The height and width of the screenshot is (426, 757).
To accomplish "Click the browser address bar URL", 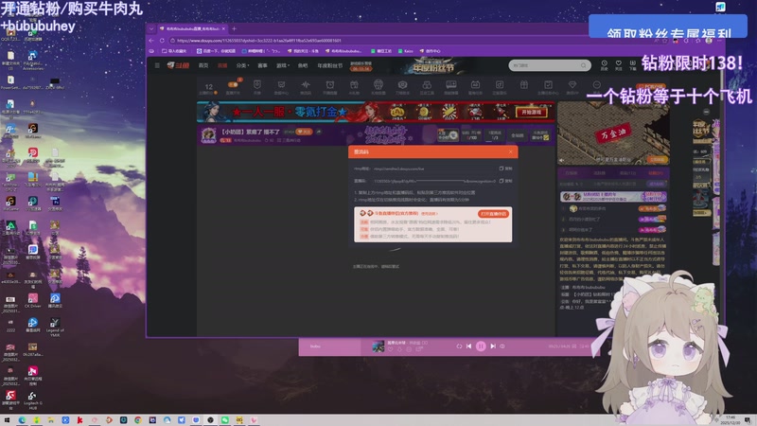I will [259, 41].
